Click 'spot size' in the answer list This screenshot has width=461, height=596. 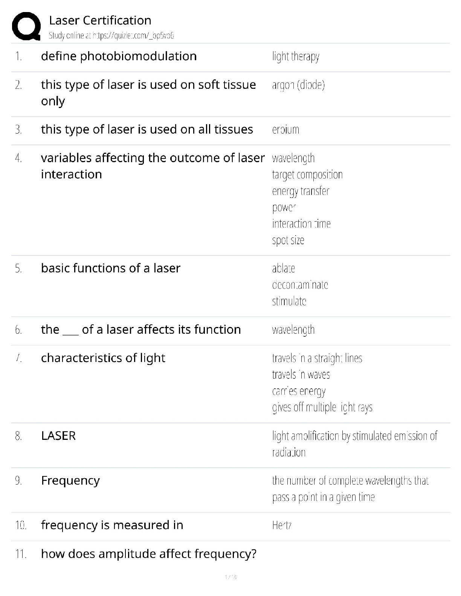click(x=288, y=240)
